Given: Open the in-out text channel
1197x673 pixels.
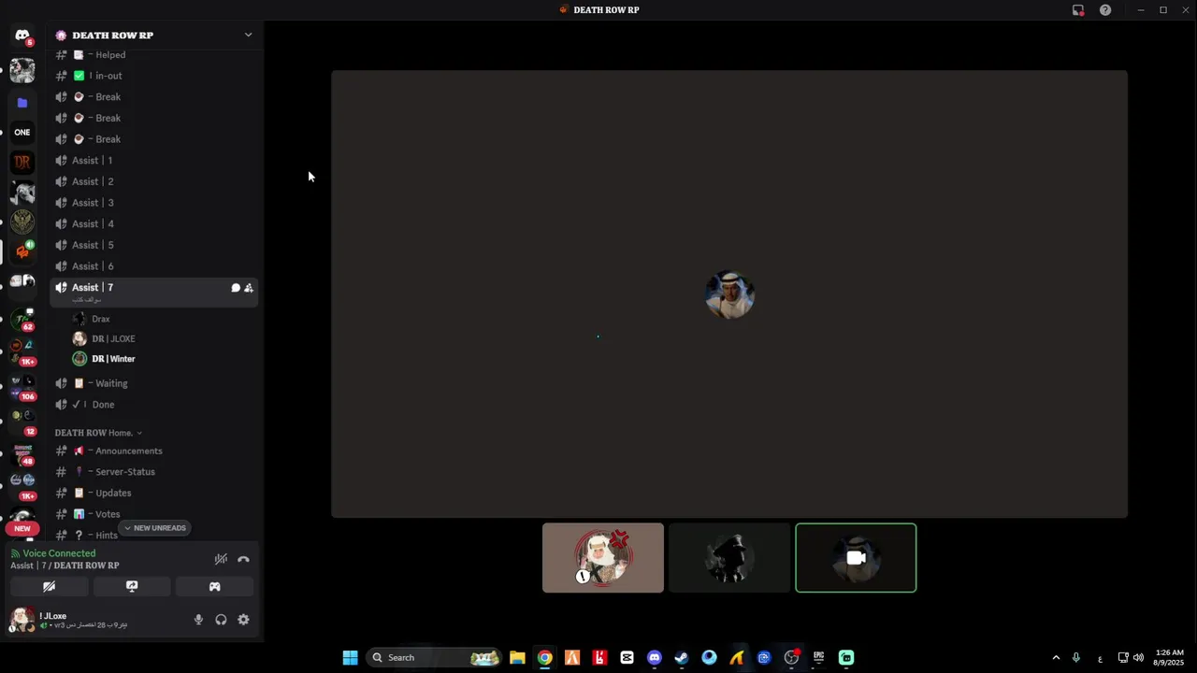Looking at the screenshot, I should point(153,76).
